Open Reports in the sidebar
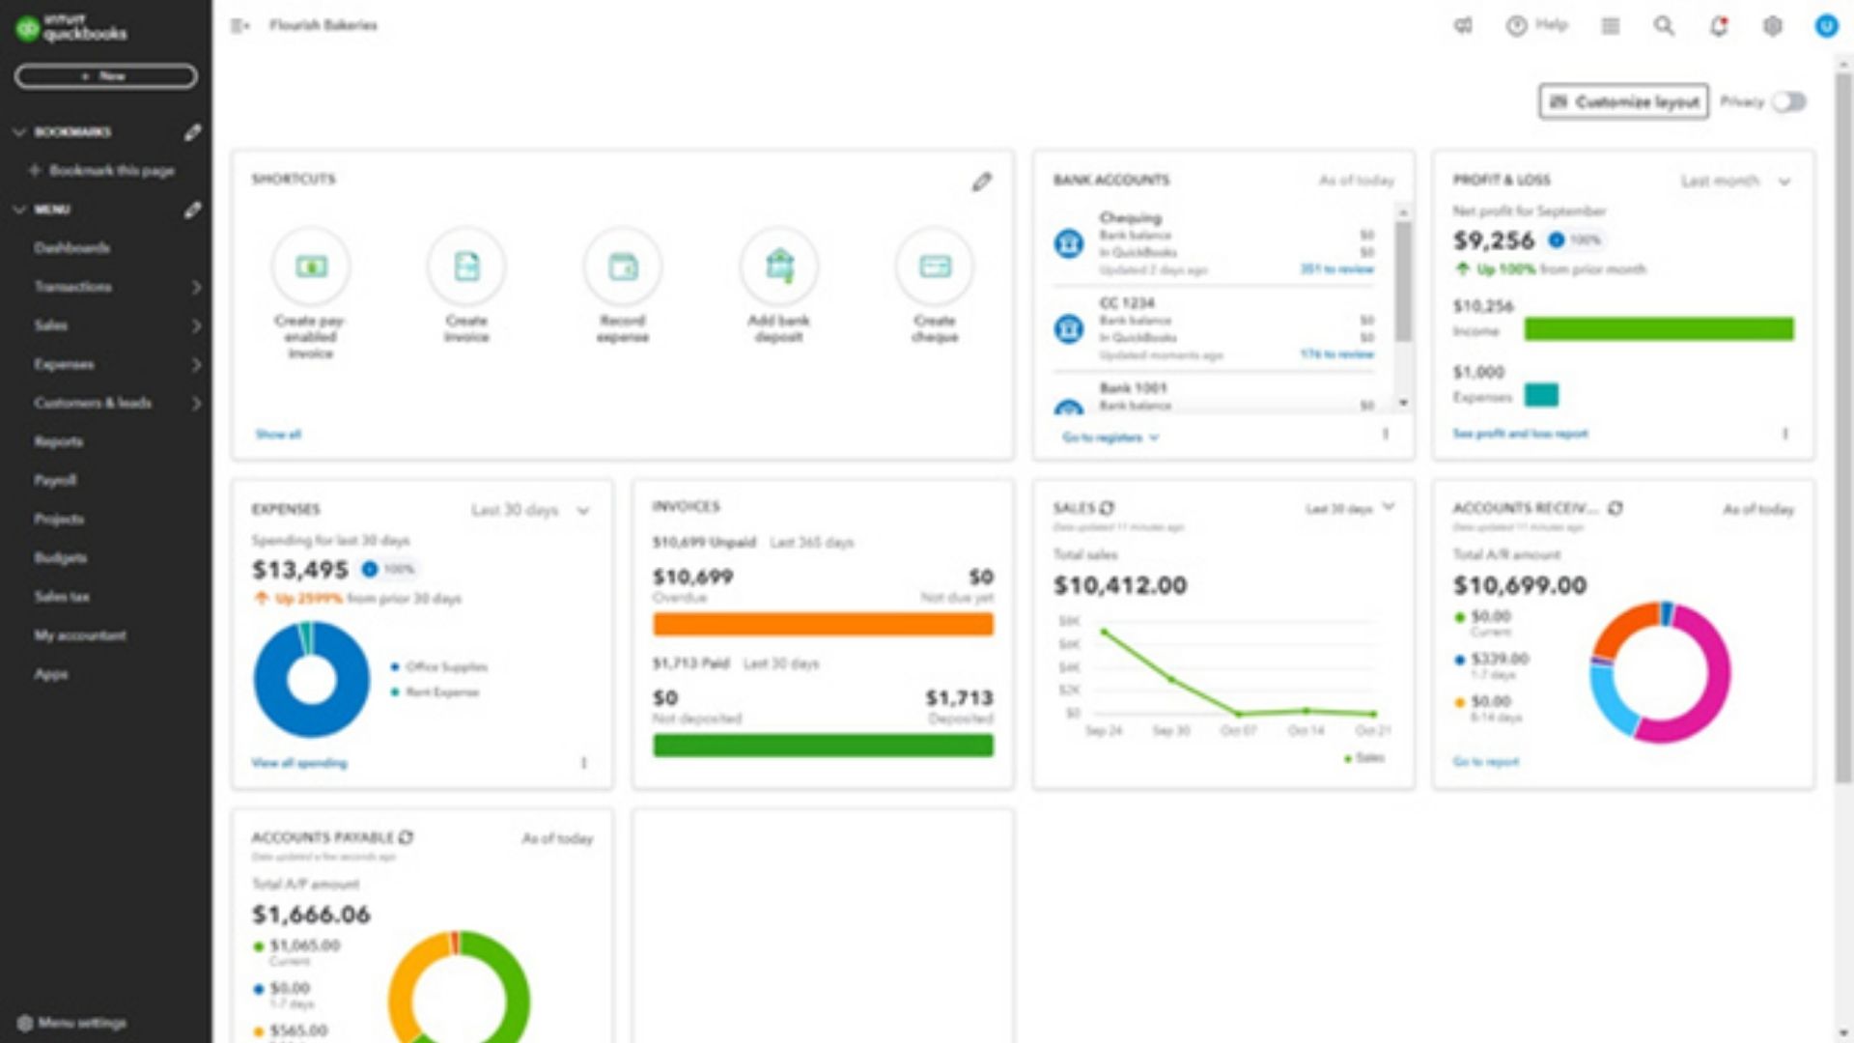 (x=59, y=441)
